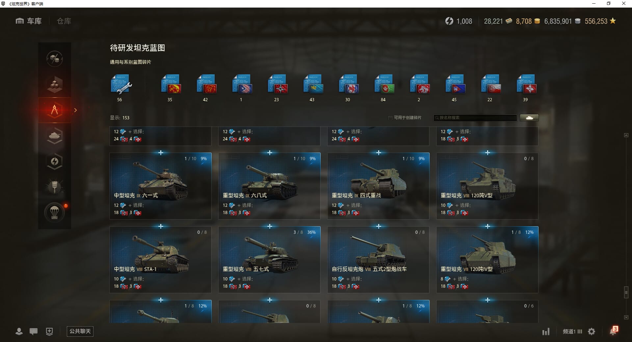Open the lightning bolt sidebar icon

(55, 161)
